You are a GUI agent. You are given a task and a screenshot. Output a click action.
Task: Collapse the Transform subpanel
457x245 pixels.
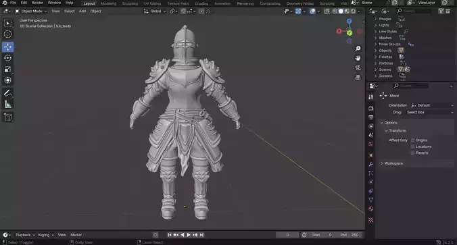[386, 131]
